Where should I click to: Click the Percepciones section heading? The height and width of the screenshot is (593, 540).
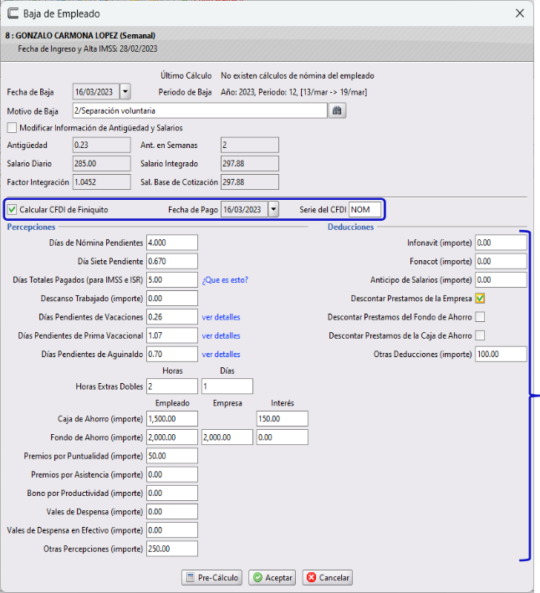click(31, 227)
